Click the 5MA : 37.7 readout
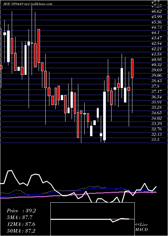Screen dimensions: 168x236 point(19,217)
